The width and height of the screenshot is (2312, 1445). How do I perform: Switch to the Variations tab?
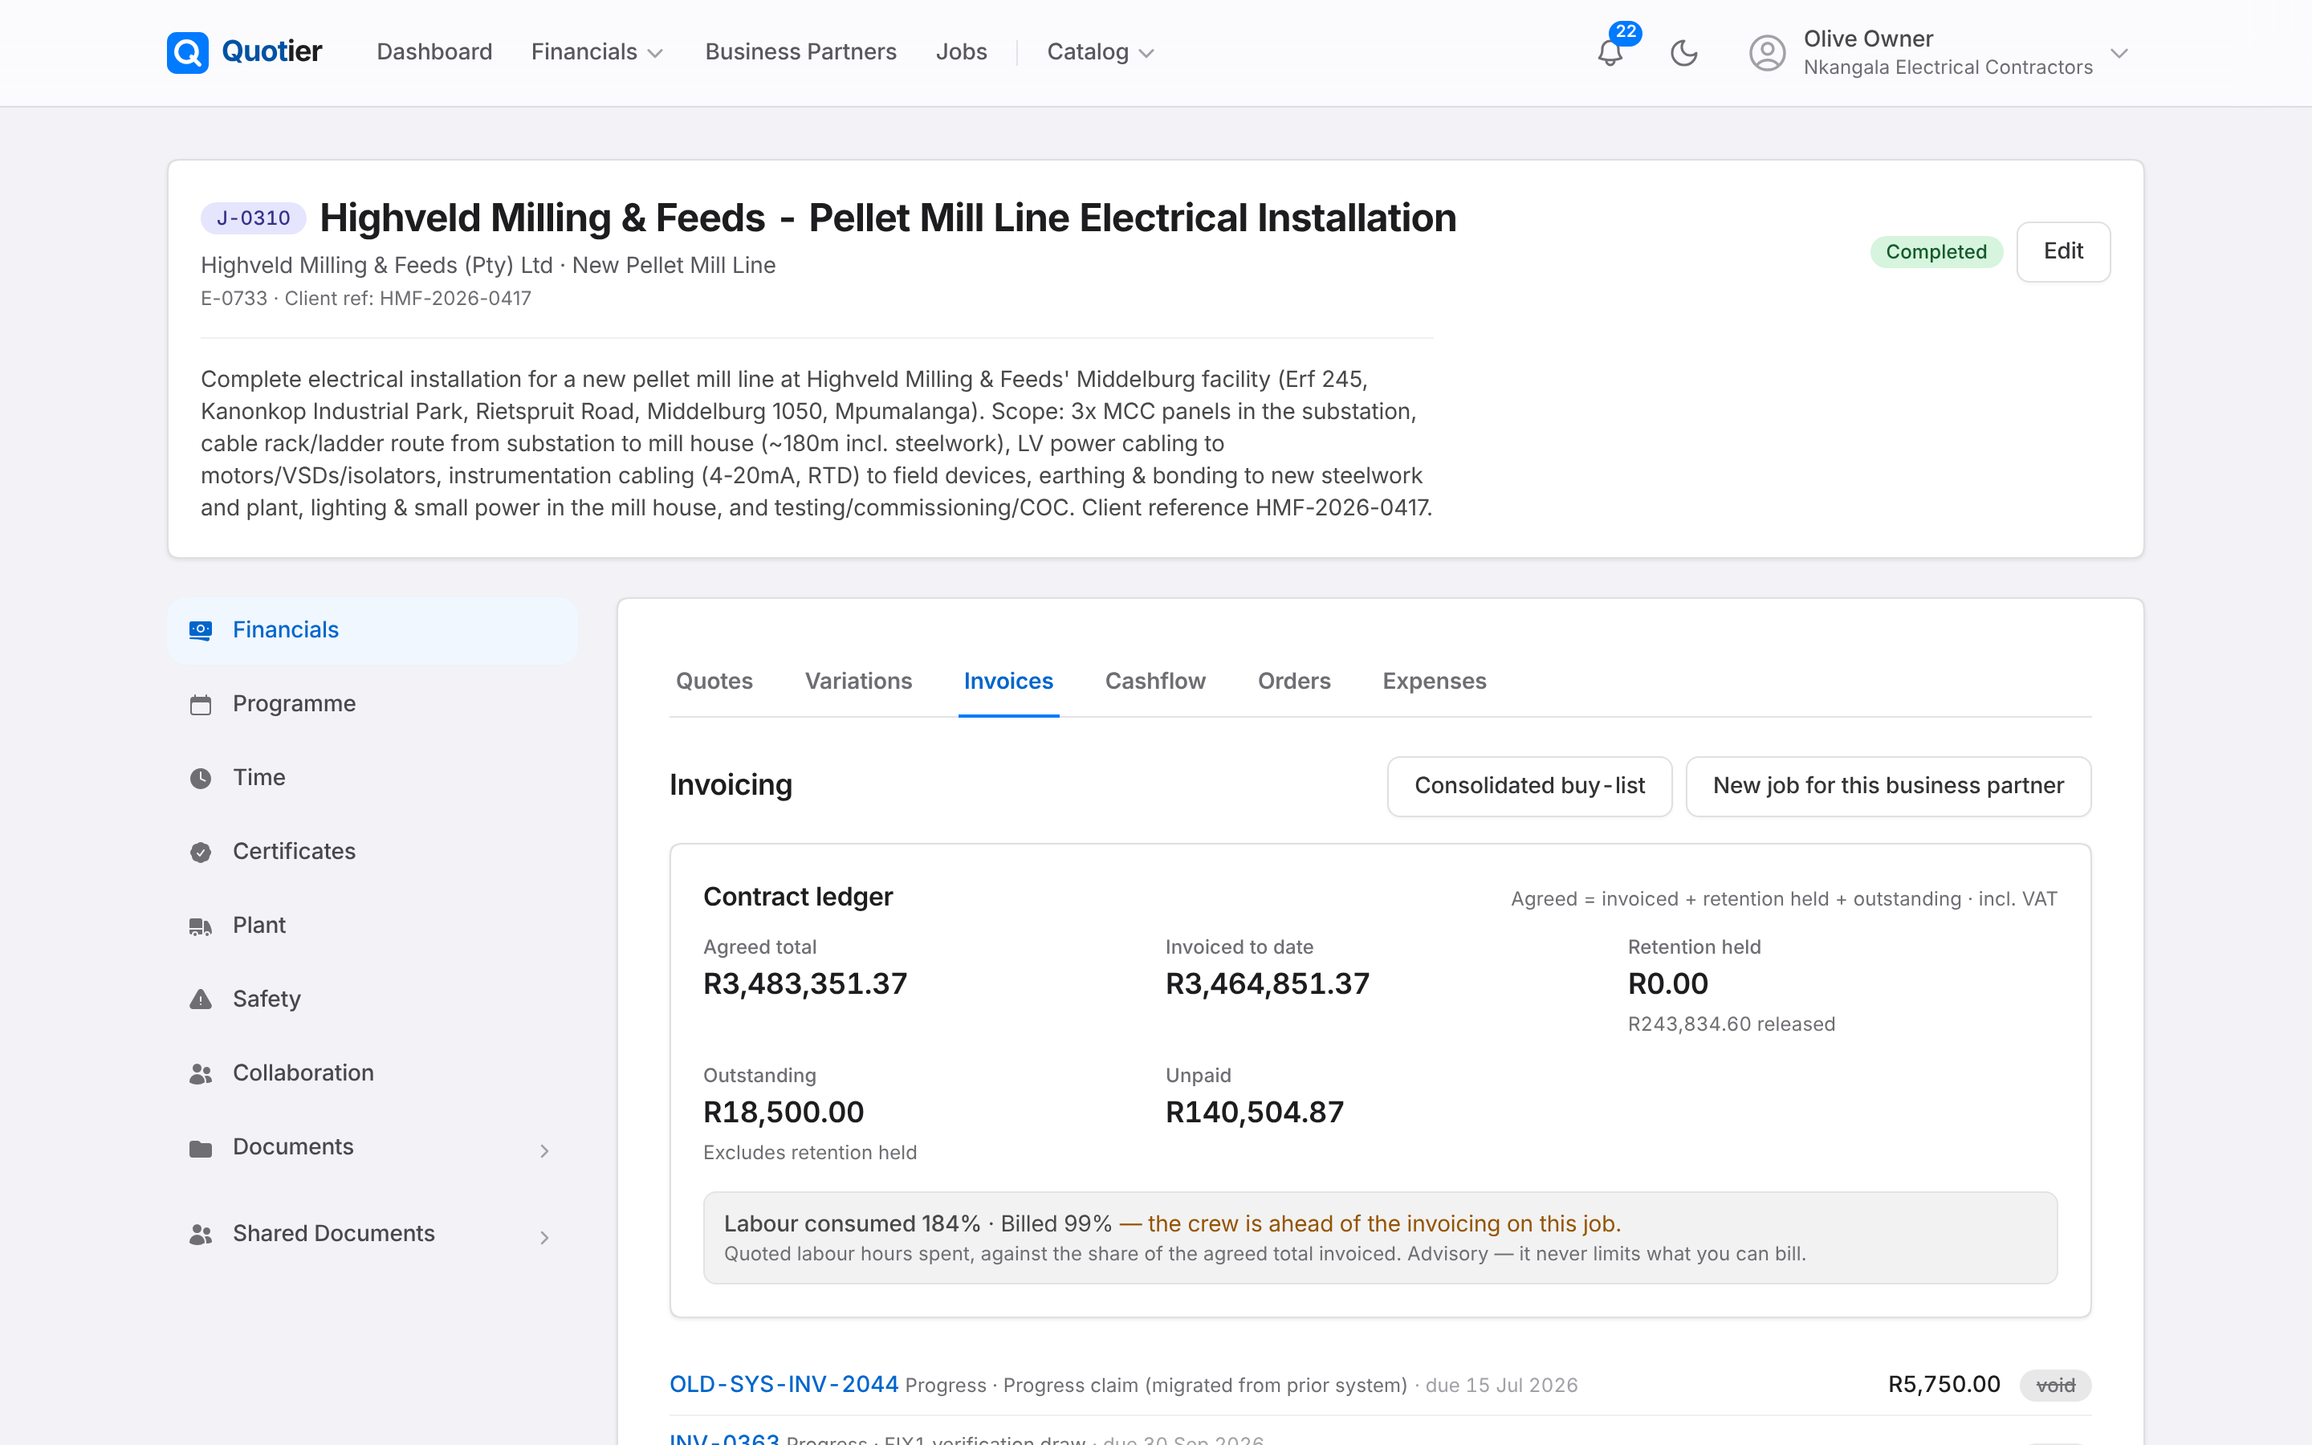click(858, 682)
